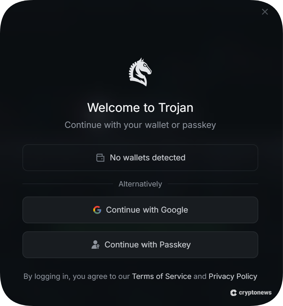Screen dimensions: 283x306
Task: Choose the Continue with Passkey text
Action: [148, 245]
